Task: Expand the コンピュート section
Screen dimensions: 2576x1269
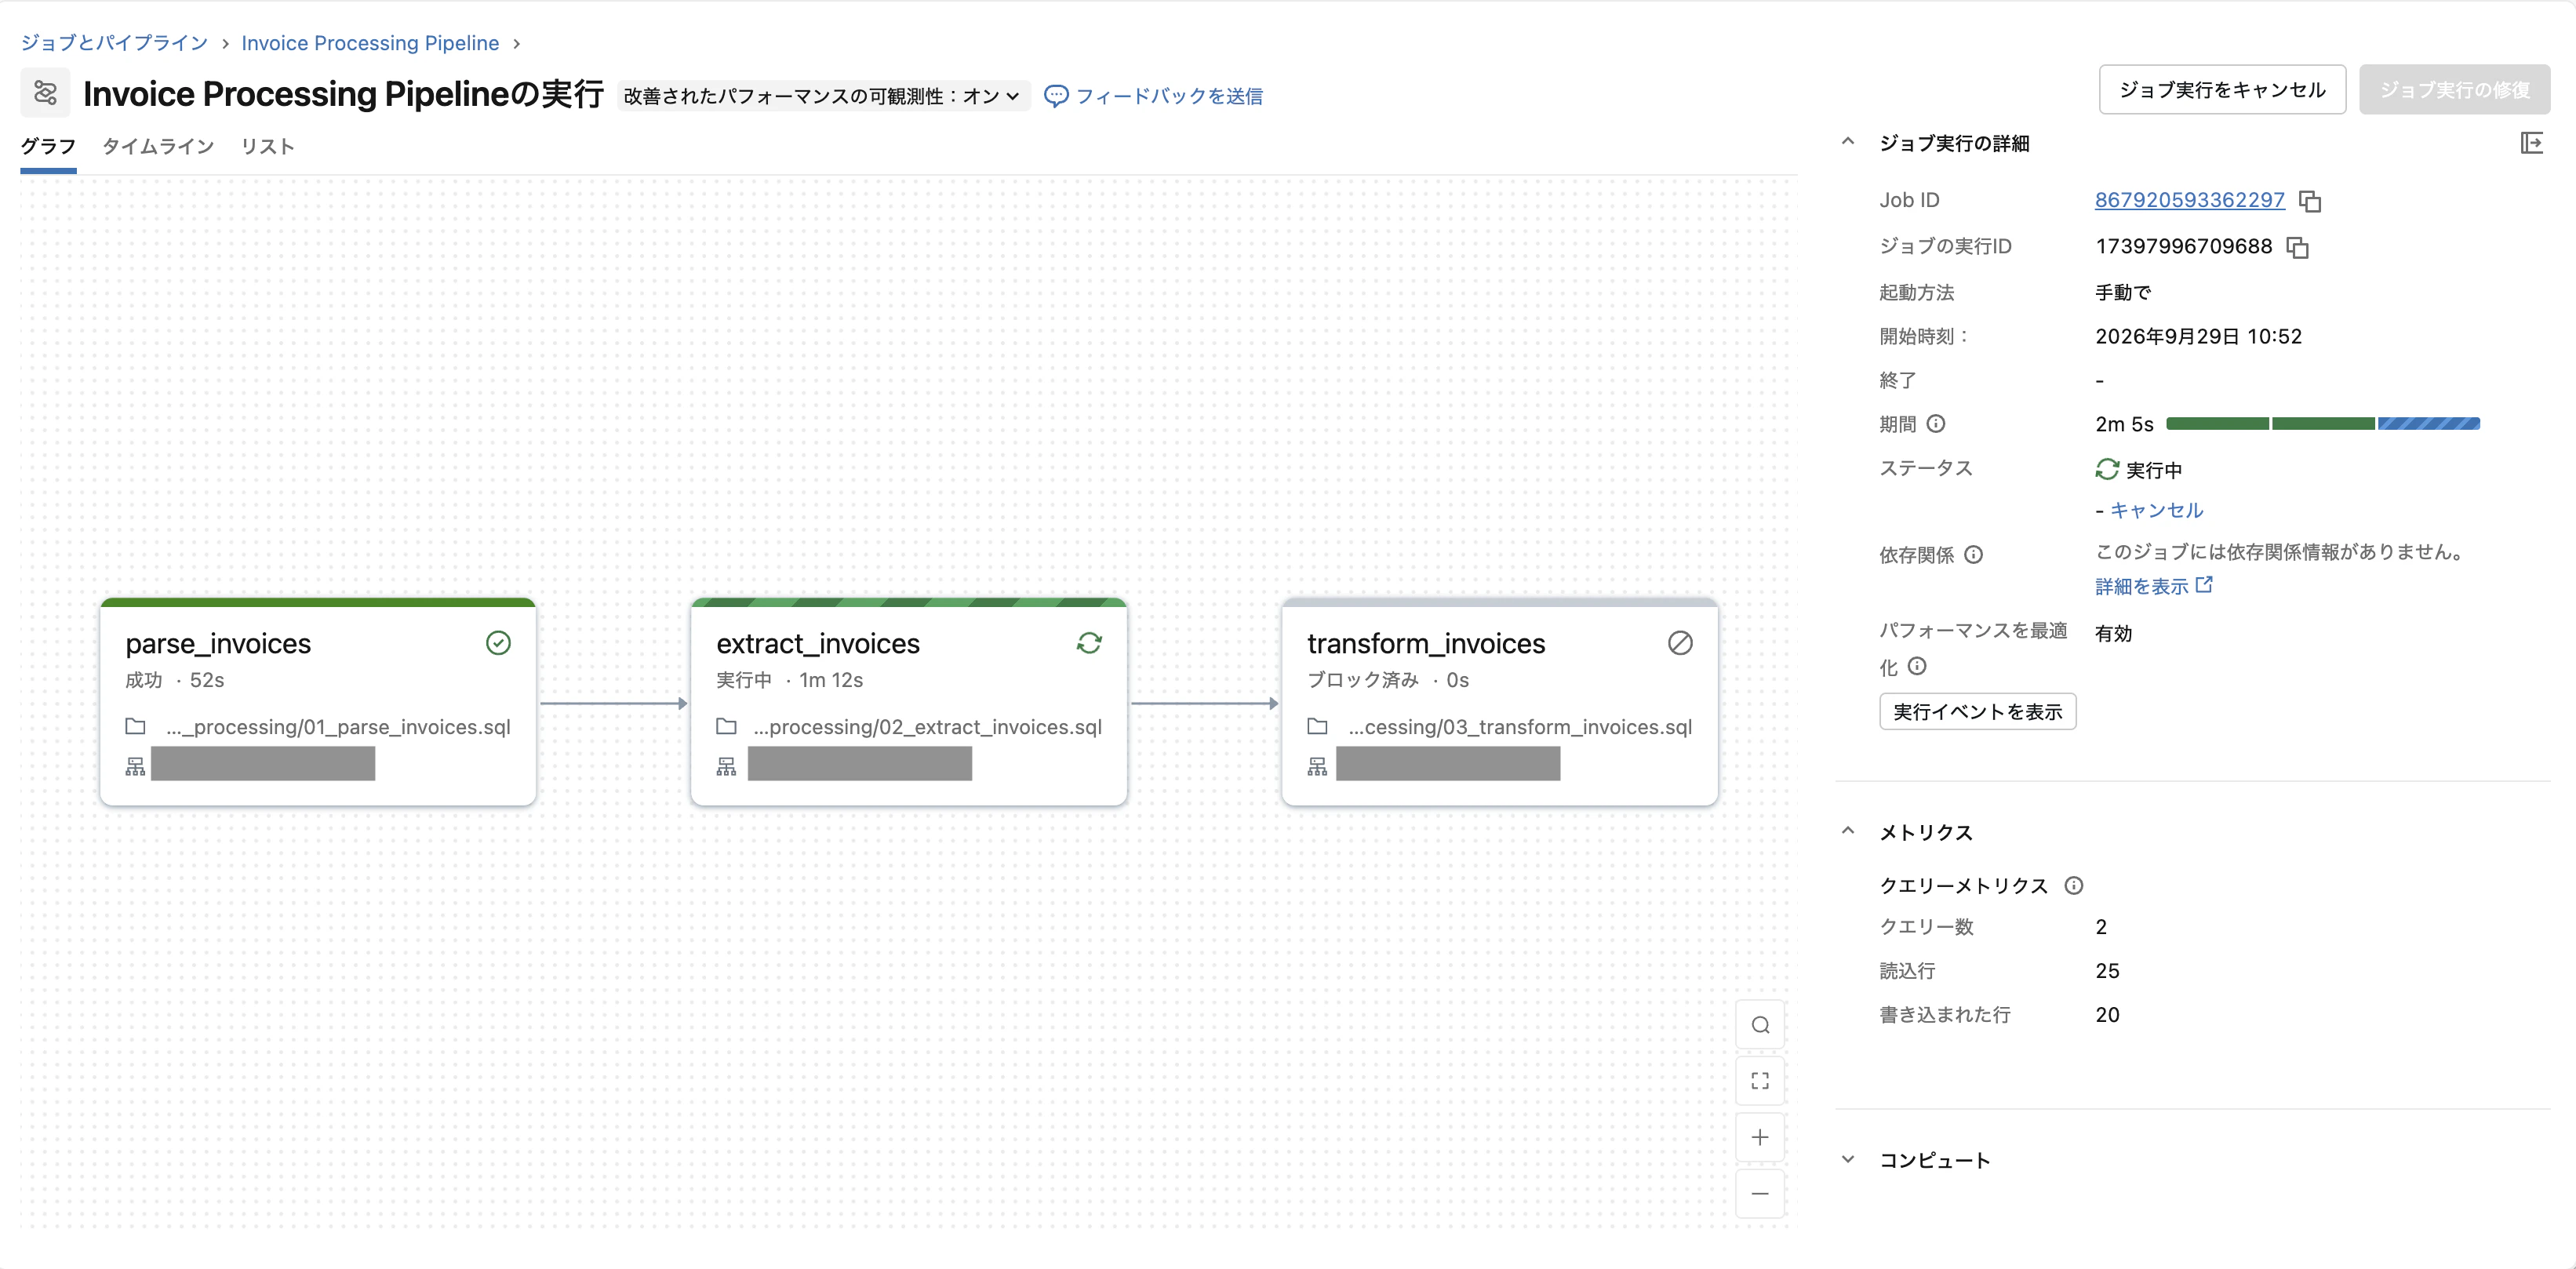Action: pyautogui.click(x=1847, y=1159)
